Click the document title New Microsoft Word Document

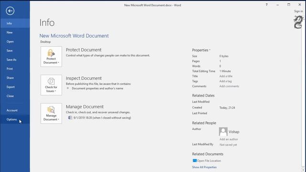[x=74, y=36]
